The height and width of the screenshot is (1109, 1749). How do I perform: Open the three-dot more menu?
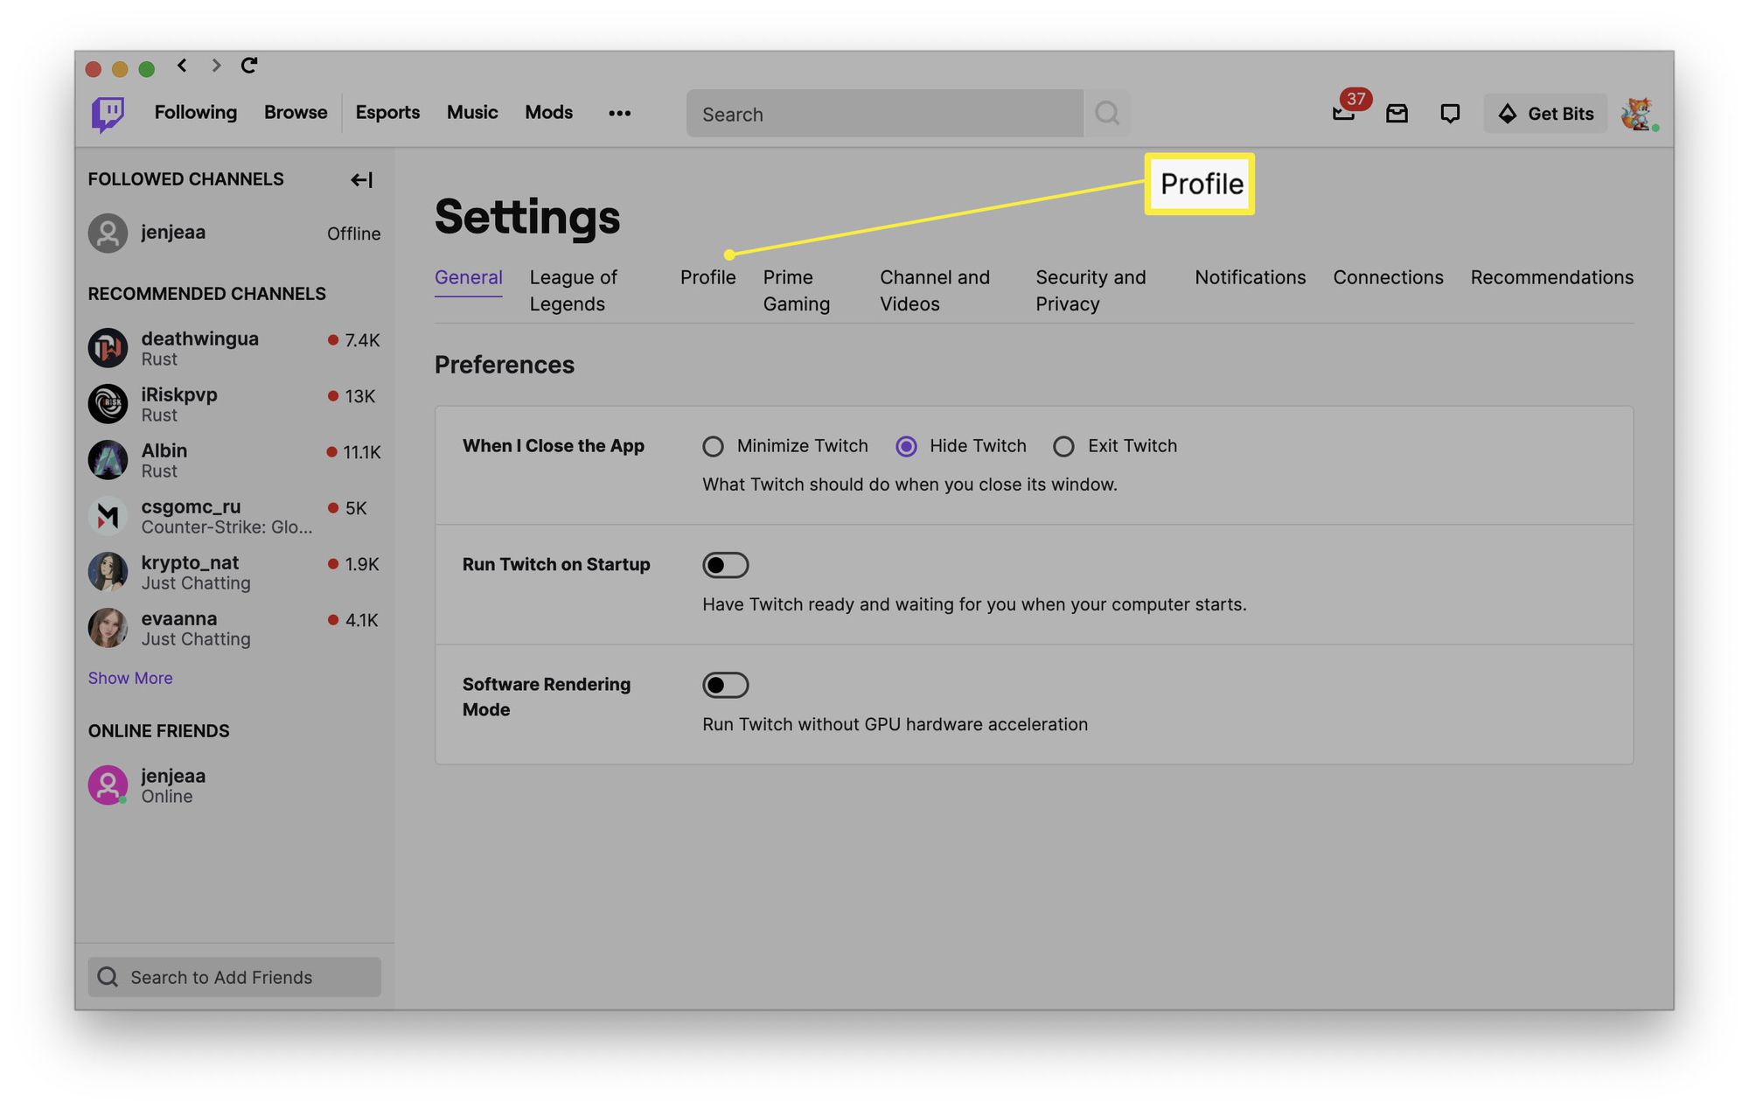(619, 113)
